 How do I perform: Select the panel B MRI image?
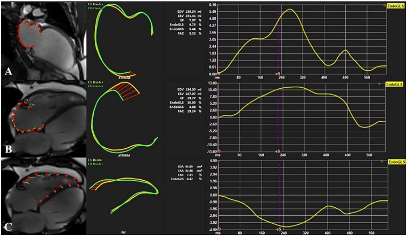[43, 116]
